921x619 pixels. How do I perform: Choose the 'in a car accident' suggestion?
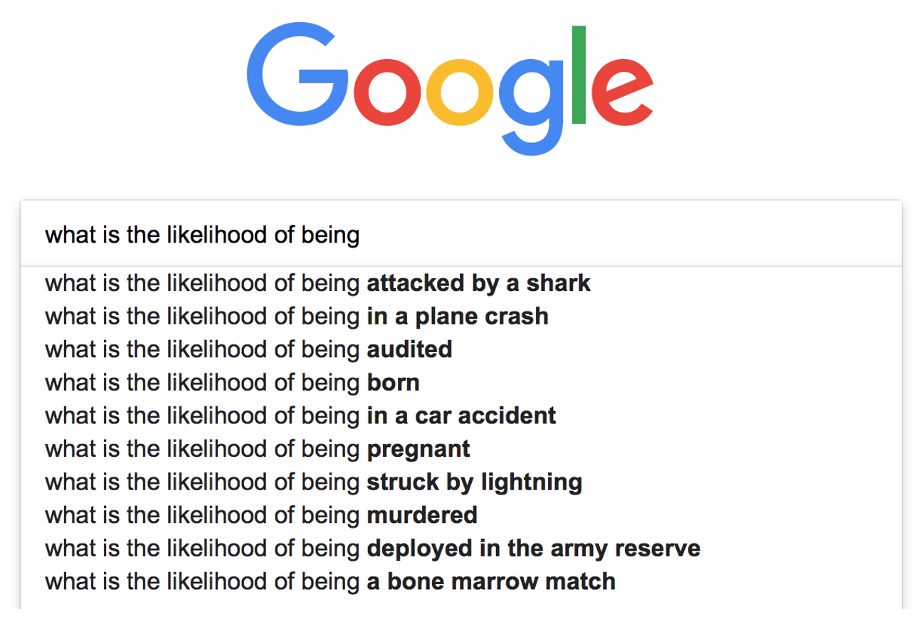(x=300, y=416)
